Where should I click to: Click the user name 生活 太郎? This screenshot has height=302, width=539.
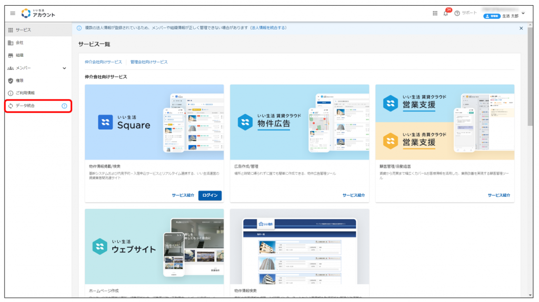510,16
